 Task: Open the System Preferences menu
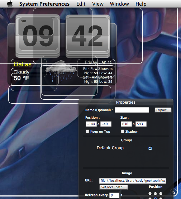coord(44,4)
